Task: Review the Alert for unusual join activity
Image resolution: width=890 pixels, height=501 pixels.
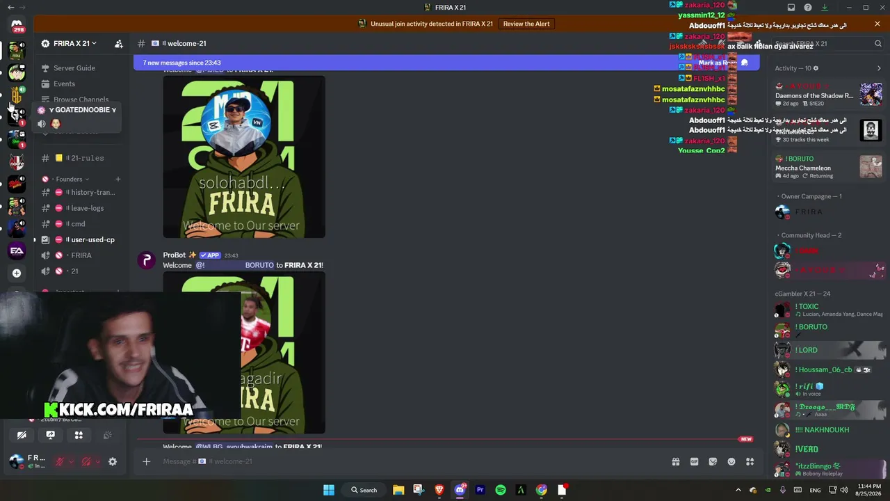Action: pyautogui.click(x=526, y=24)
